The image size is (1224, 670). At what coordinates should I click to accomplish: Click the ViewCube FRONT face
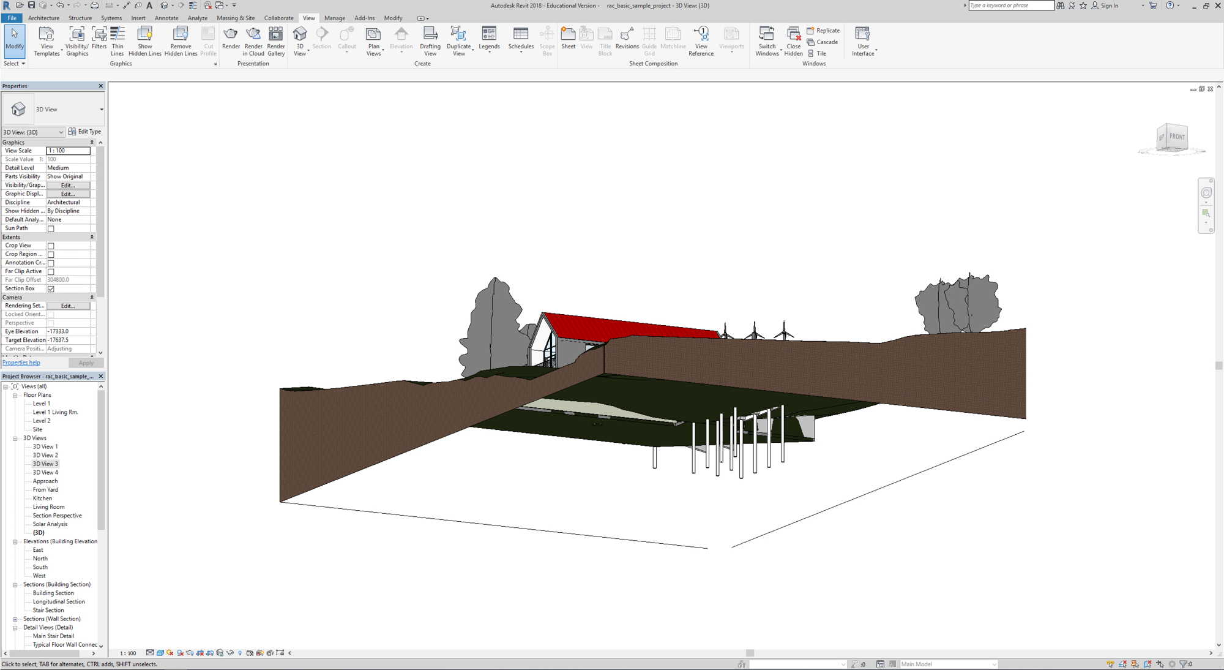(x=1177, y=137)
